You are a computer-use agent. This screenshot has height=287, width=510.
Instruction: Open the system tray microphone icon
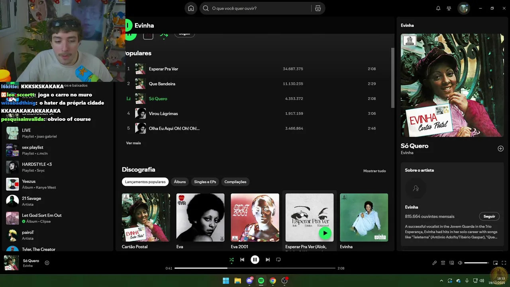click(x=467, y=281)
